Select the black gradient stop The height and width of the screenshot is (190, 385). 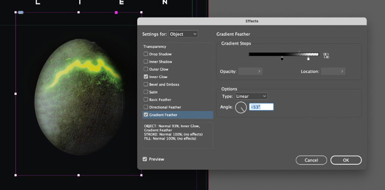[x=282, y=58]
